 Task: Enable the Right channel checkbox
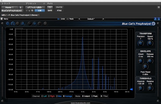(x=49, y=96)
